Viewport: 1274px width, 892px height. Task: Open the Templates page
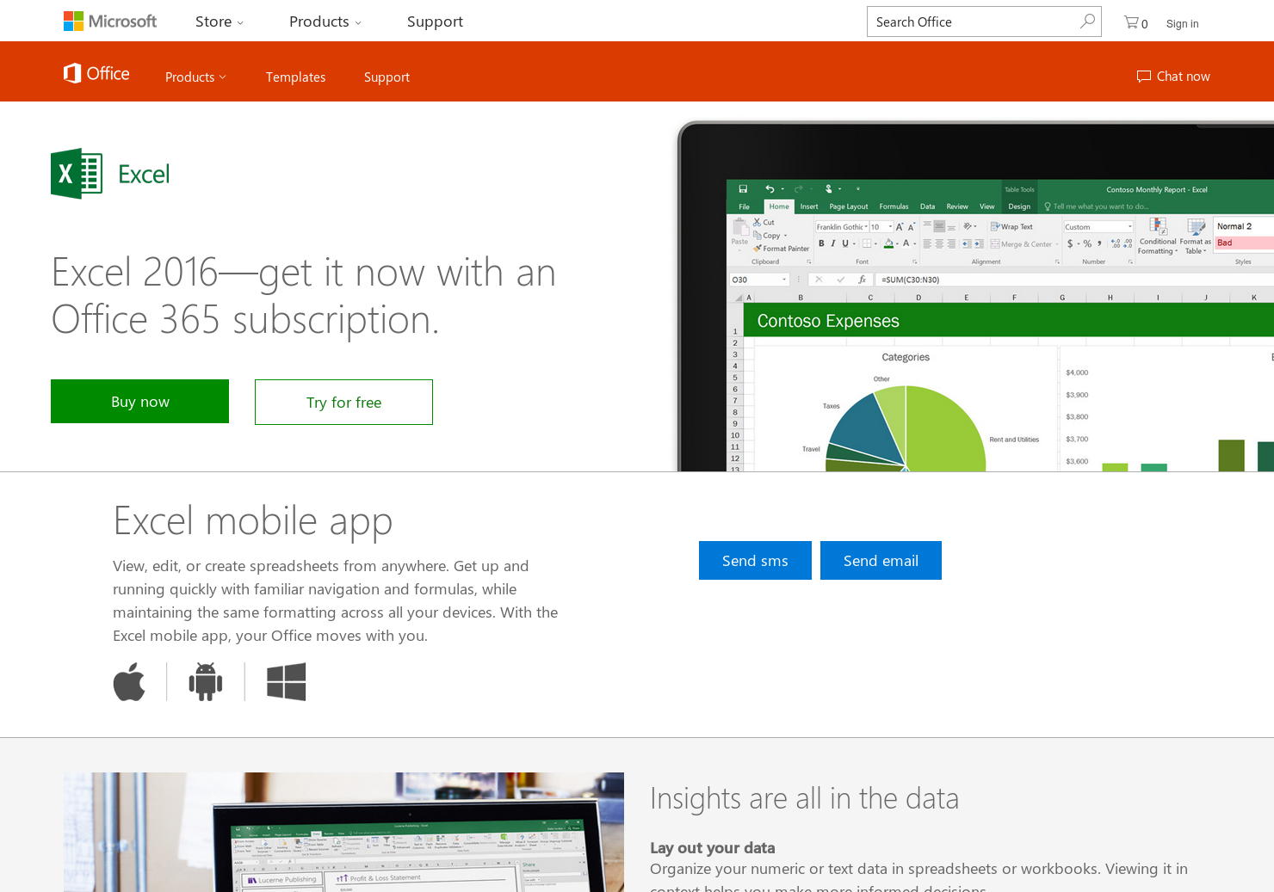295,77
